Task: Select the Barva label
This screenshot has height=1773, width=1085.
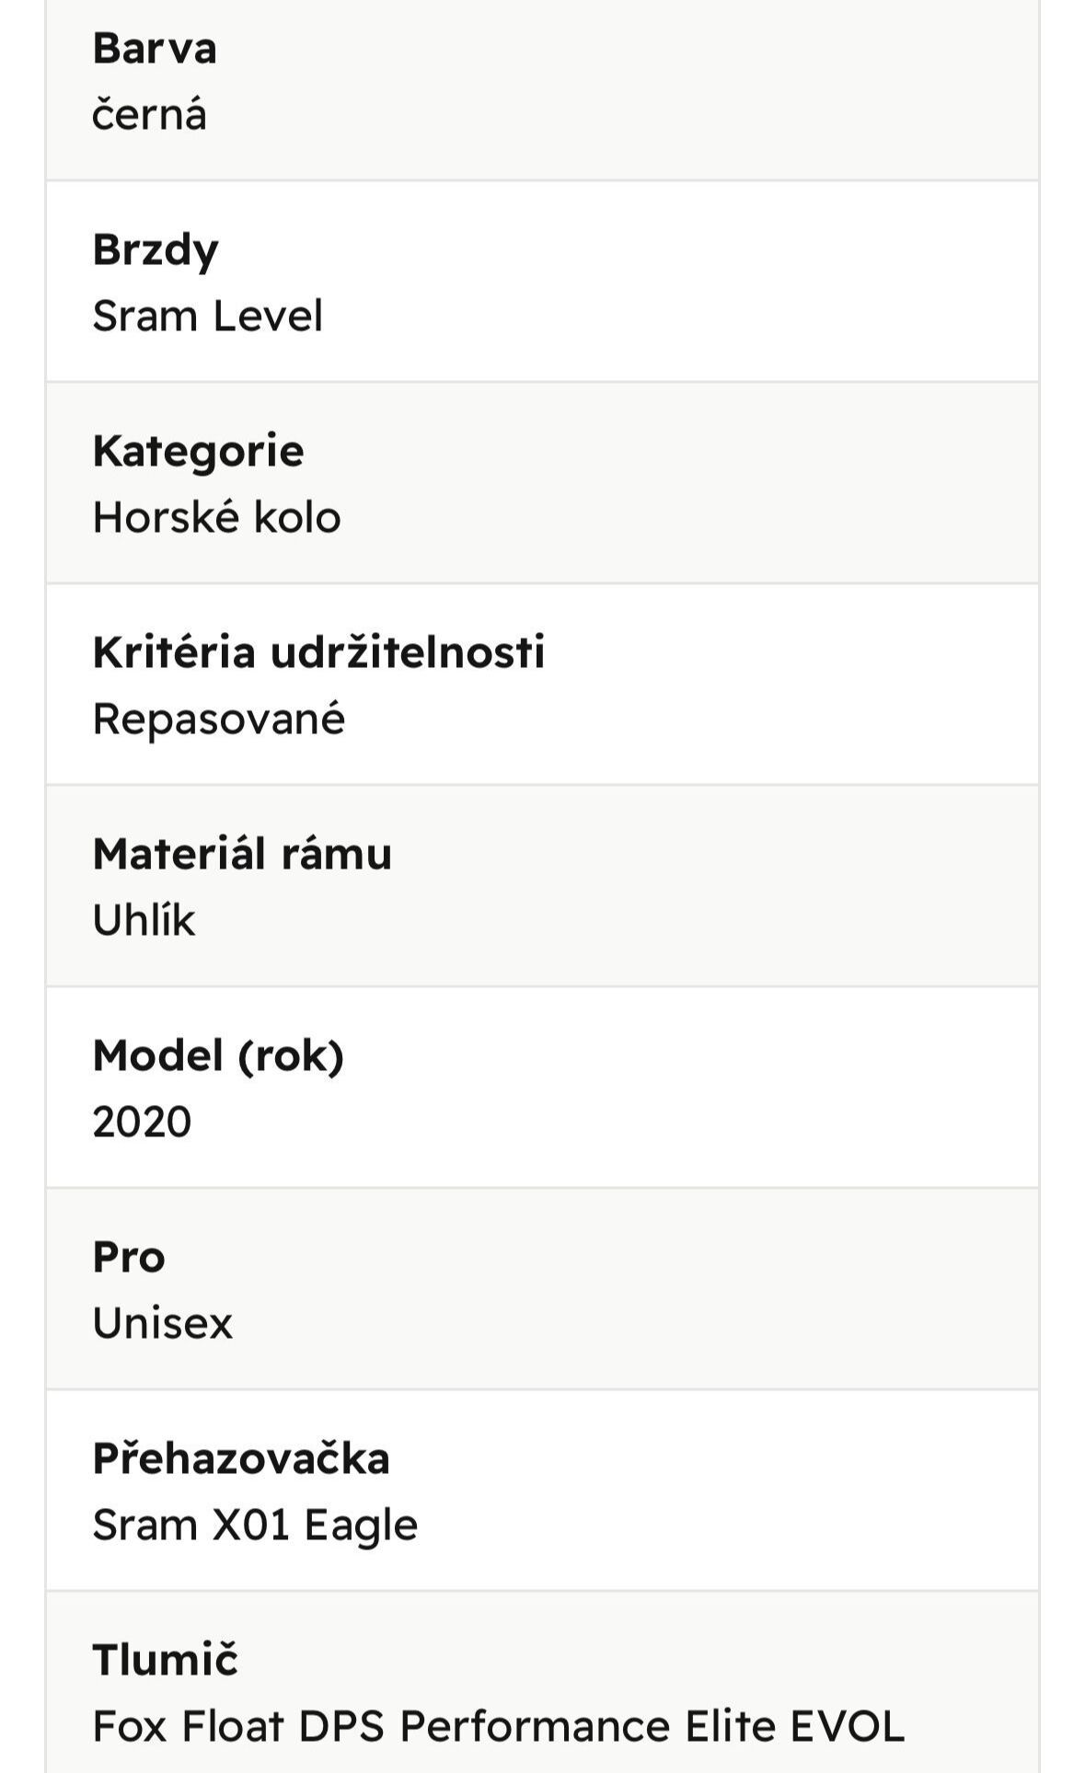Action: (x=155, y=49)
